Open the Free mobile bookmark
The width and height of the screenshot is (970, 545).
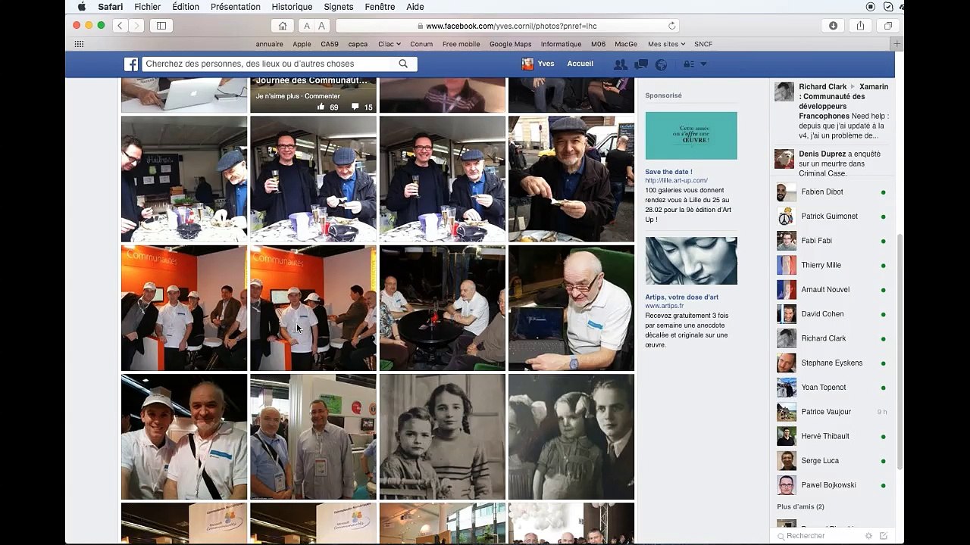click(462, 44)
